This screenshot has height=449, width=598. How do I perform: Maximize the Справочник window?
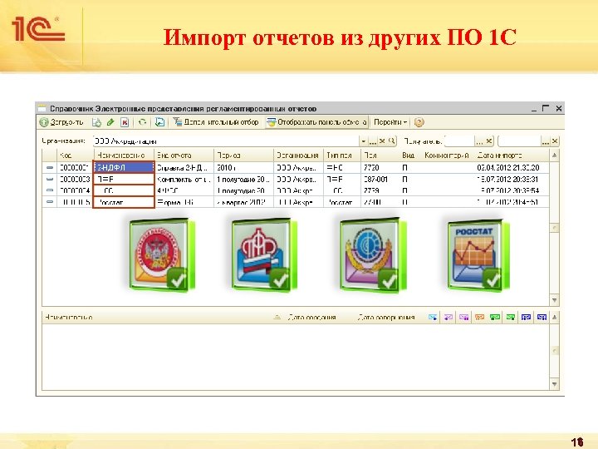tap(546, 108)
